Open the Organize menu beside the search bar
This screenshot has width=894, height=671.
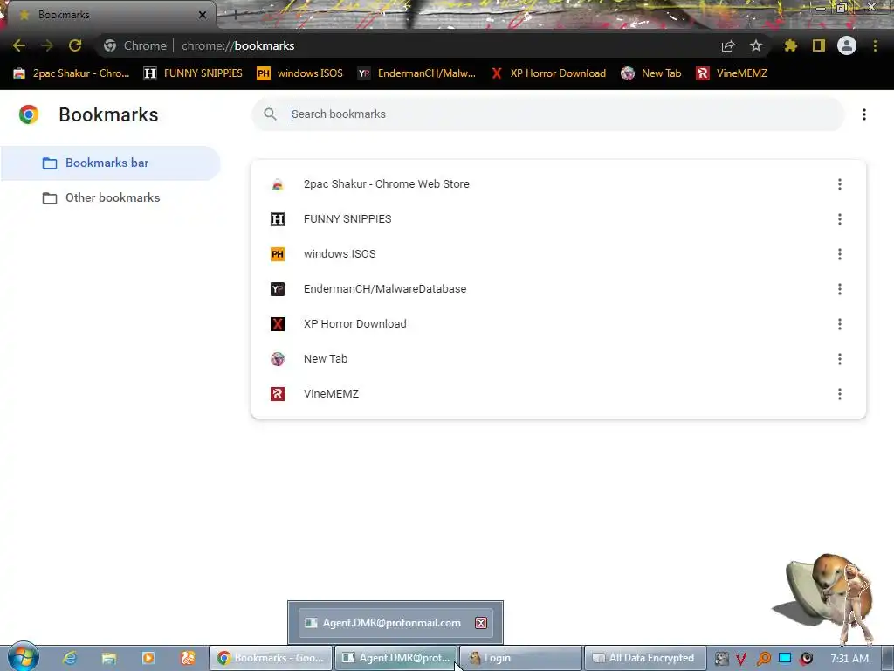(864, 114)
